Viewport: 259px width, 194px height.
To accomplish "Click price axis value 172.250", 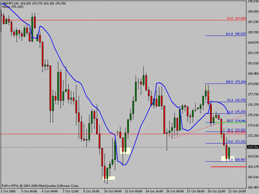I will tap(253, 136).
